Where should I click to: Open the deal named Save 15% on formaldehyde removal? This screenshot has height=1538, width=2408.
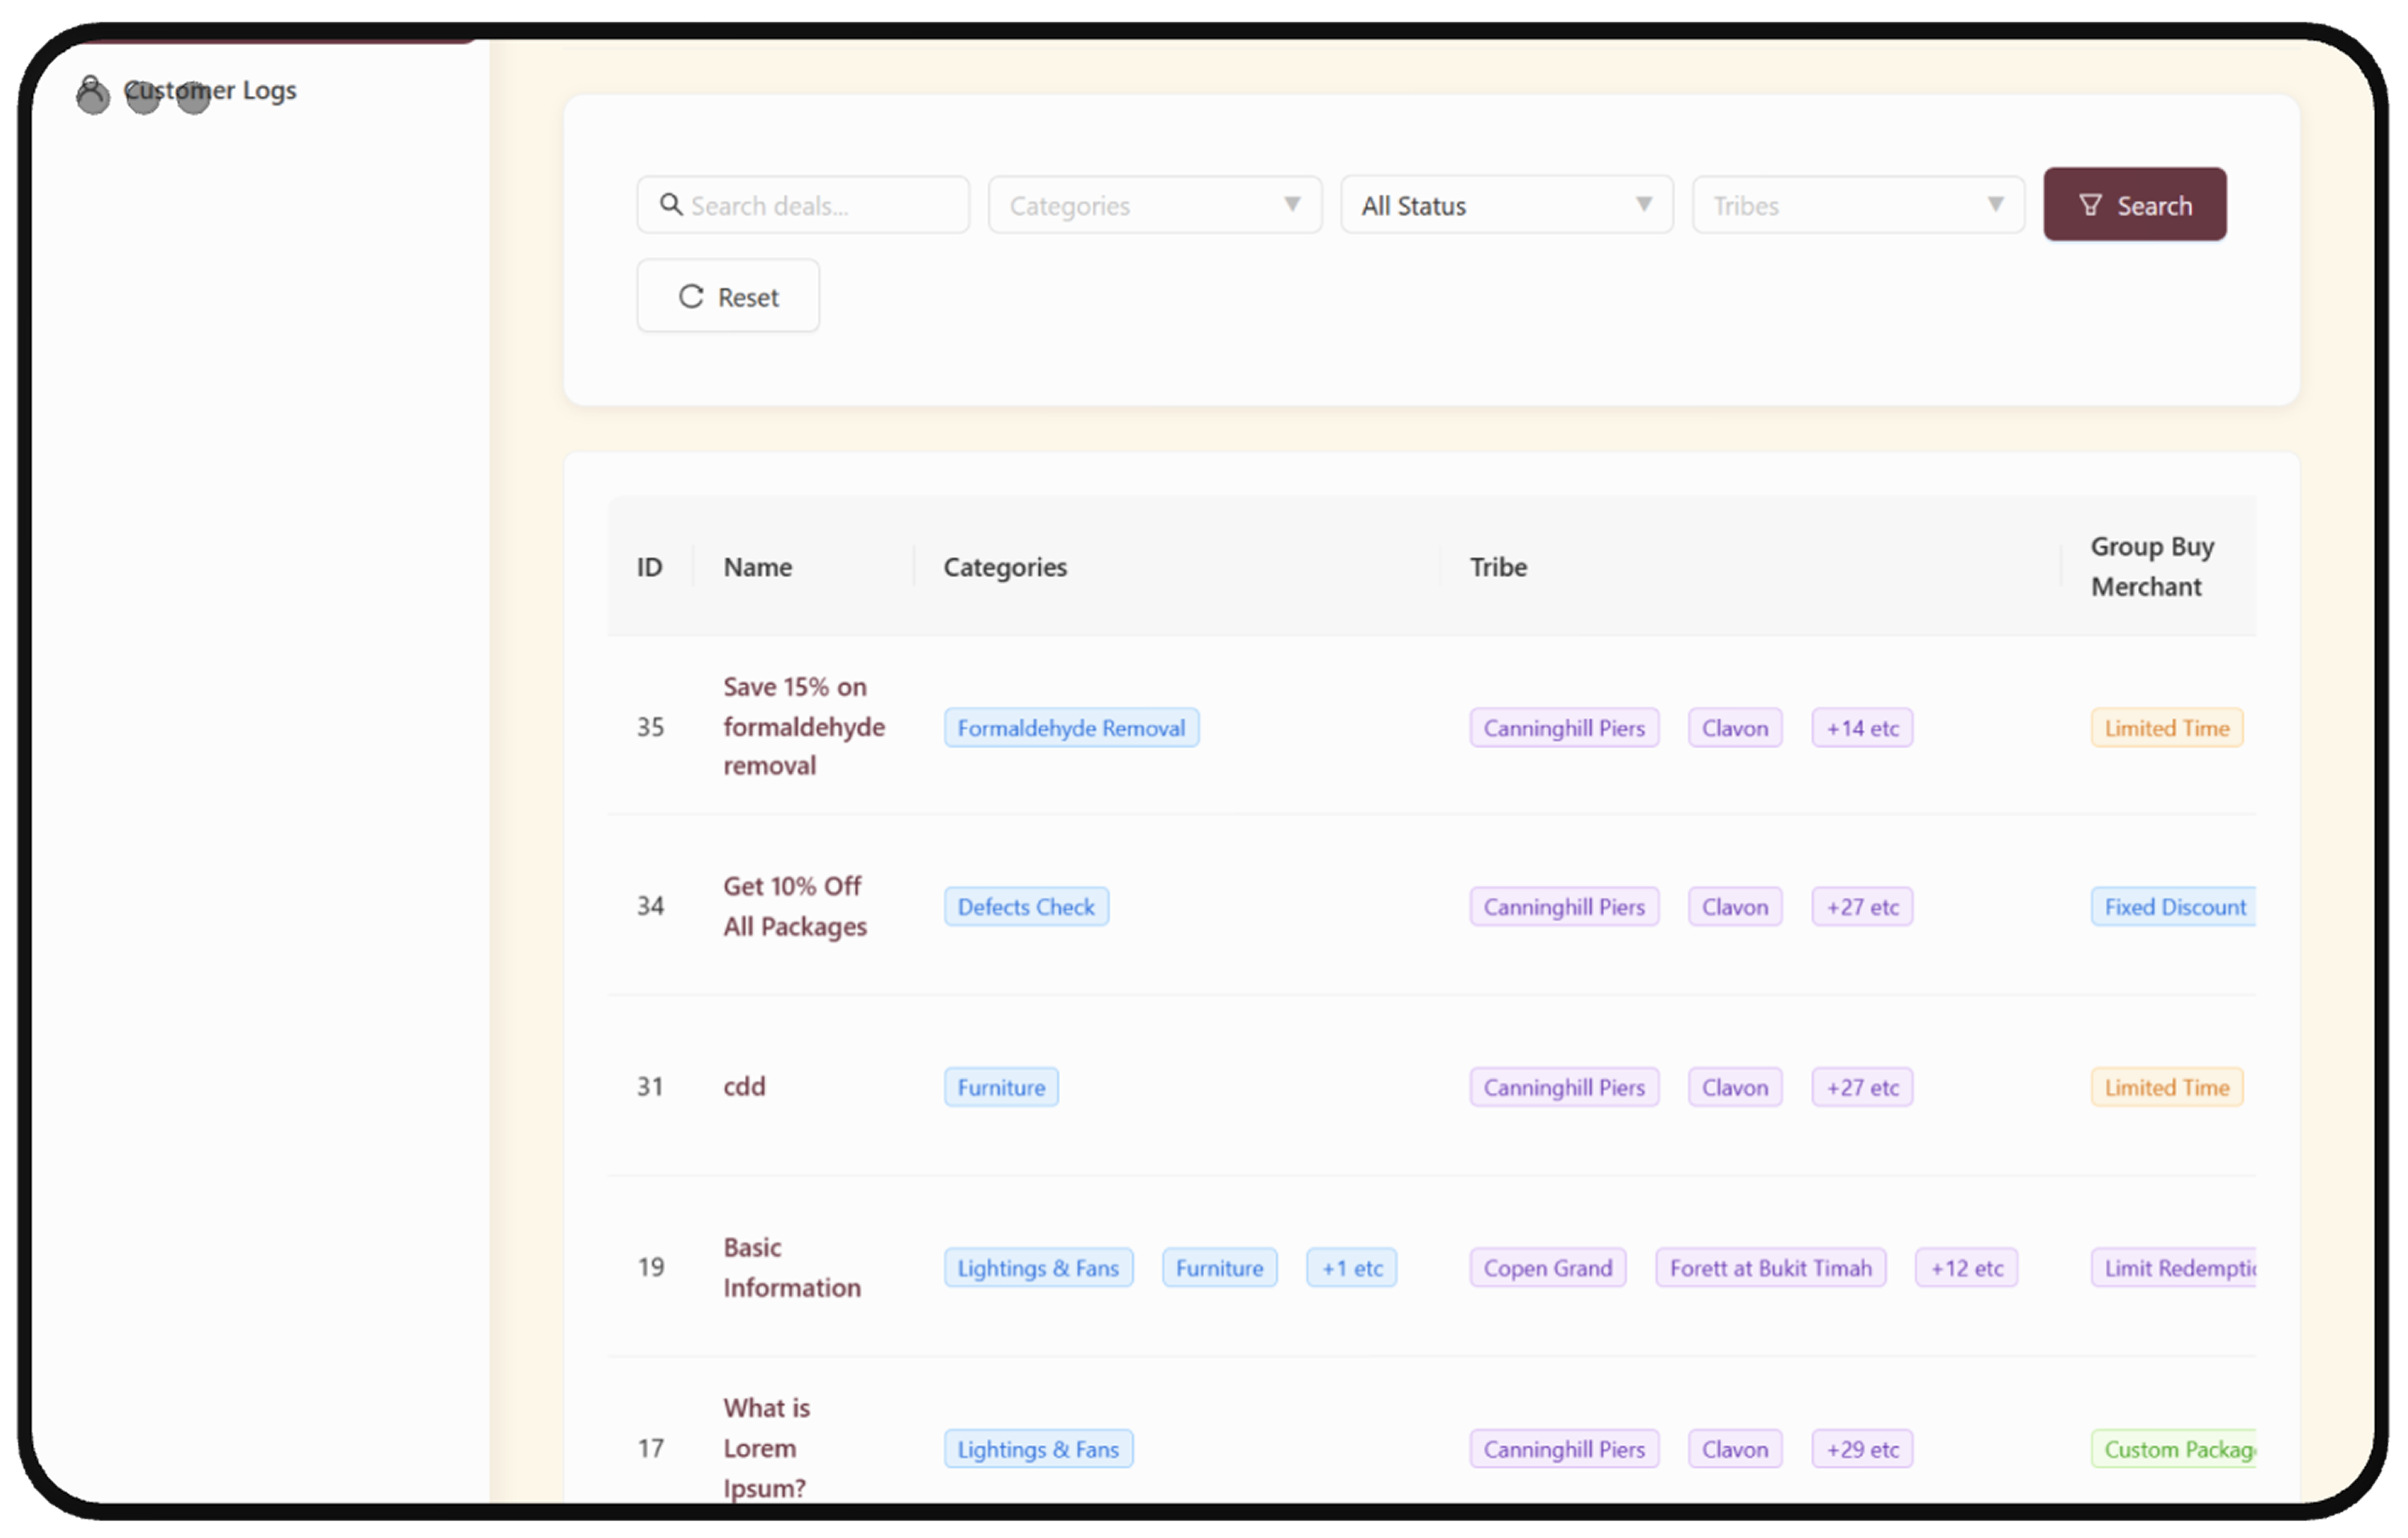803,726
